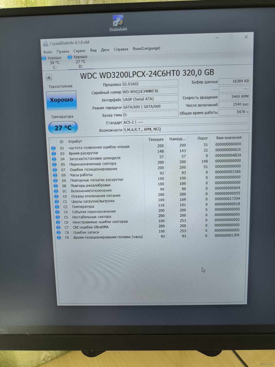Click raw value 00000000AB3A
This screenshot has height=367, width=275.
point(228,155)
